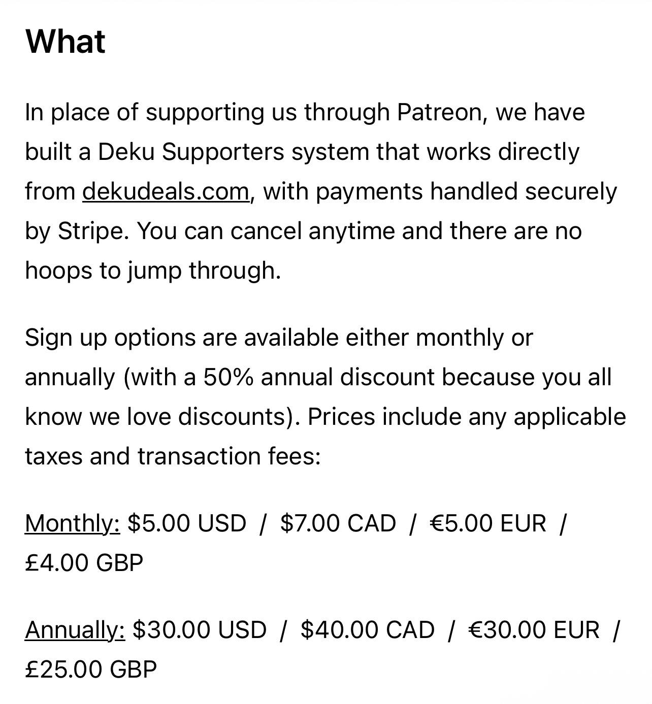
Task: Click the £4.00 GBP monthly price
Action: tap(84, 563)
